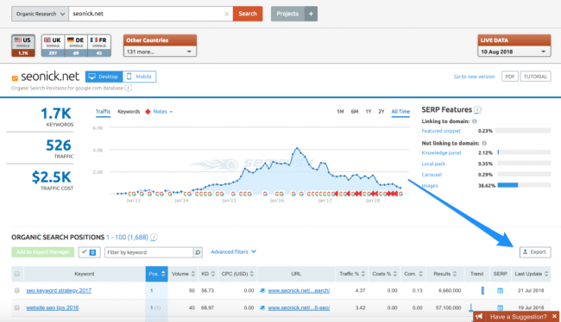Check the website seo tips 2016 row
561x322 pixels.
pyautogui.click(x=16, y=307)
